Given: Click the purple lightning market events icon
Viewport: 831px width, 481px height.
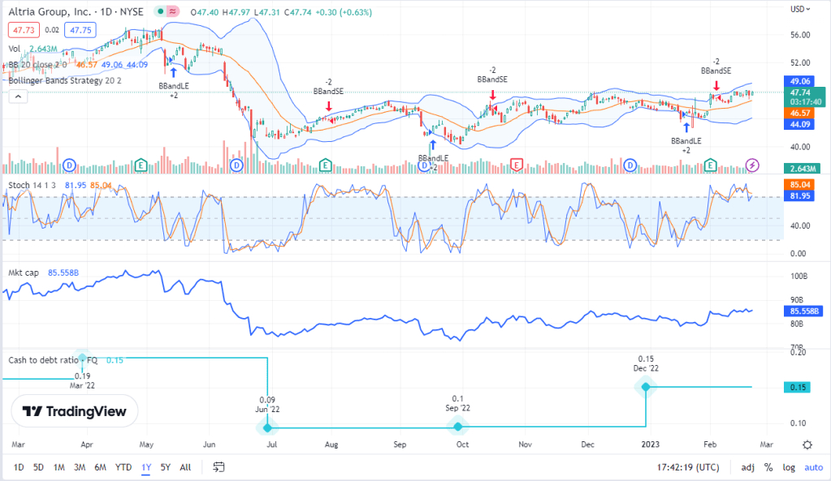Looking at the screenshot, I should [752, 165].
